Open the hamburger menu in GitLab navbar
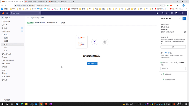The height and width of the screenshot is (106, 189). tap(7, 13)
